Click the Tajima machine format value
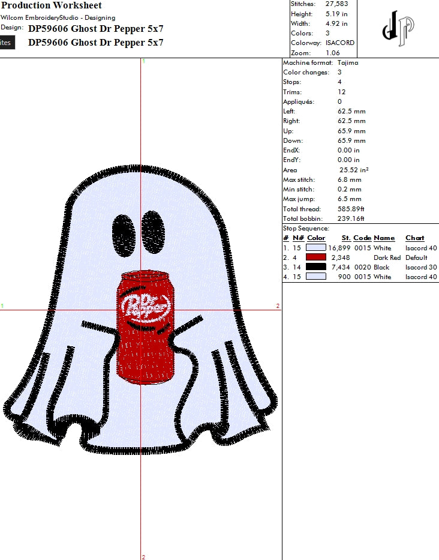 pos(348,62)
